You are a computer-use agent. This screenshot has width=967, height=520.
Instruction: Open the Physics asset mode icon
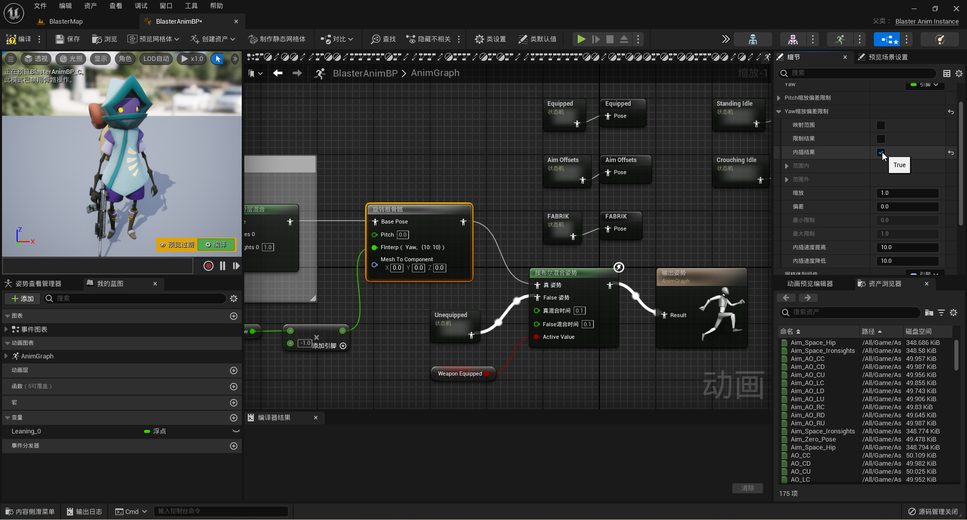tap(939, 39)
